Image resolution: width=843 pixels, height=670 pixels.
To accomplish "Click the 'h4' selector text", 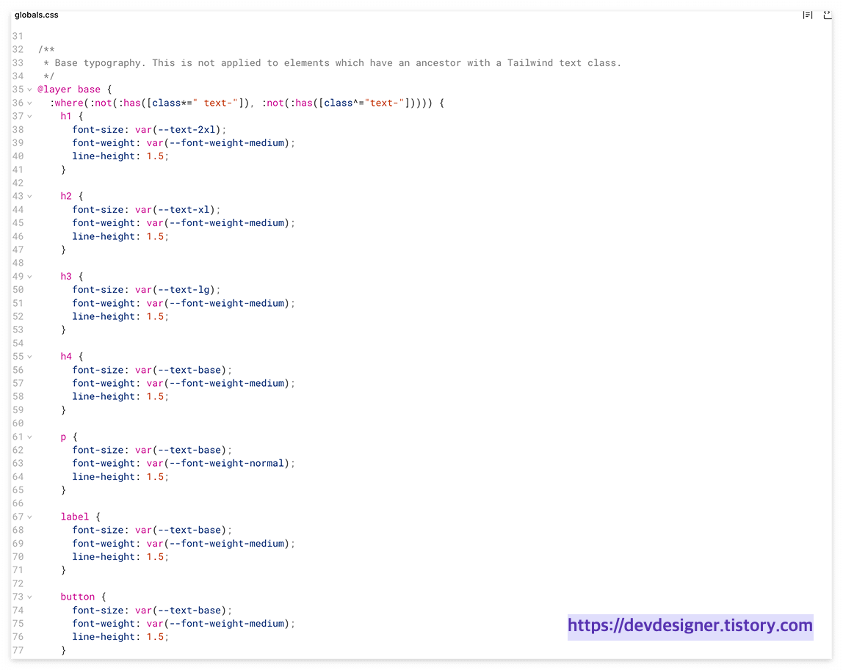I will 65,356.
